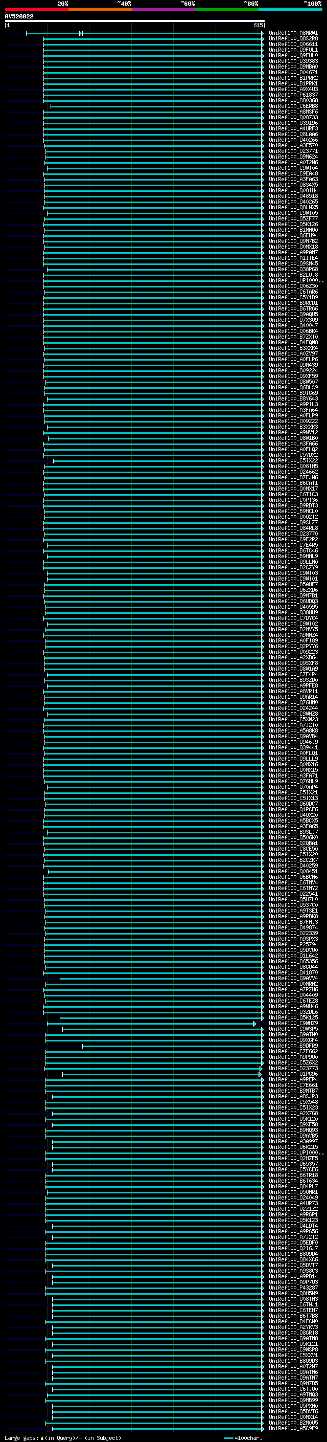Select hit UniRef100_Q506K0
The image size is (327, 1442).
(x=293, y=838)
